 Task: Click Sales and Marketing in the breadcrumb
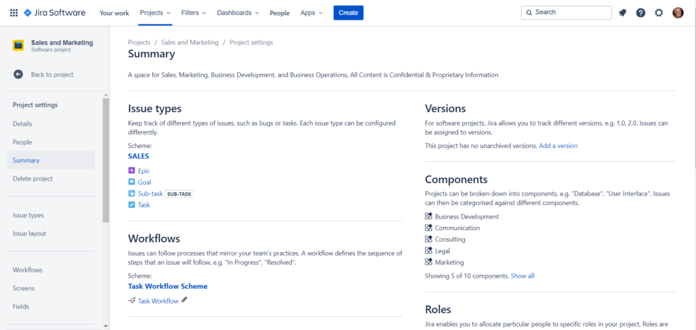pyautogui.click(x=190, y=43)
